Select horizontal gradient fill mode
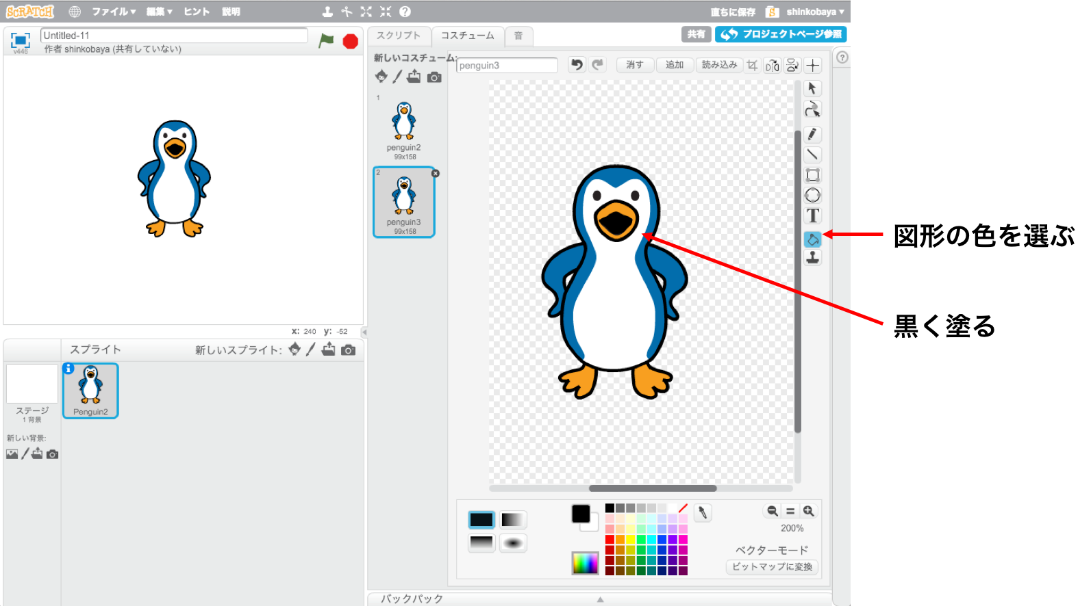1091x606 pixels. pyautogui.click(x=513, y=520)
